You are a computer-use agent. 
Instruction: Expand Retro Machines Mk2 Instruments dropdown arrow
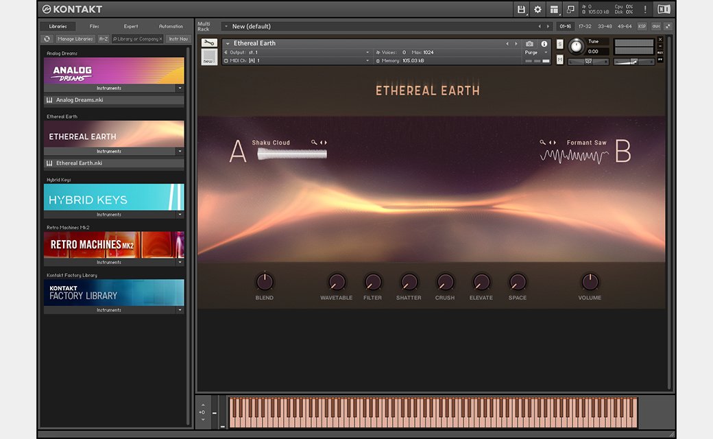coord(180,263)
